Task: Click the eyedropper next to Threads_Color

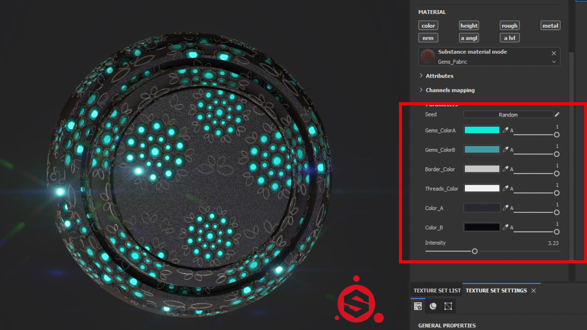Action: [x=505, y=188]
